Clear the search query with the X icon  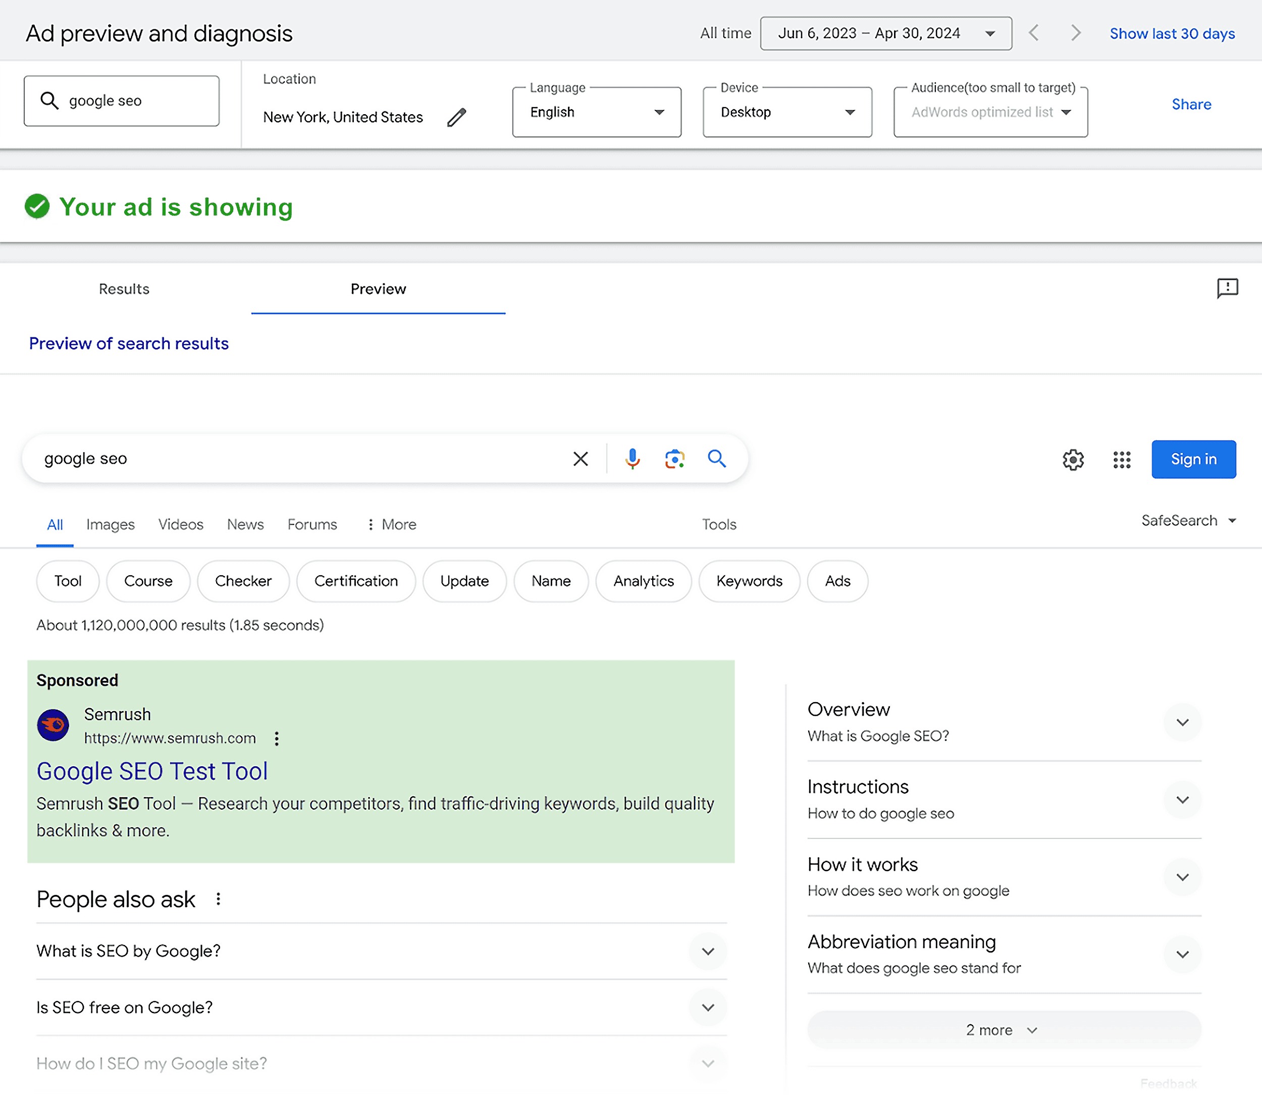(580, 459)
